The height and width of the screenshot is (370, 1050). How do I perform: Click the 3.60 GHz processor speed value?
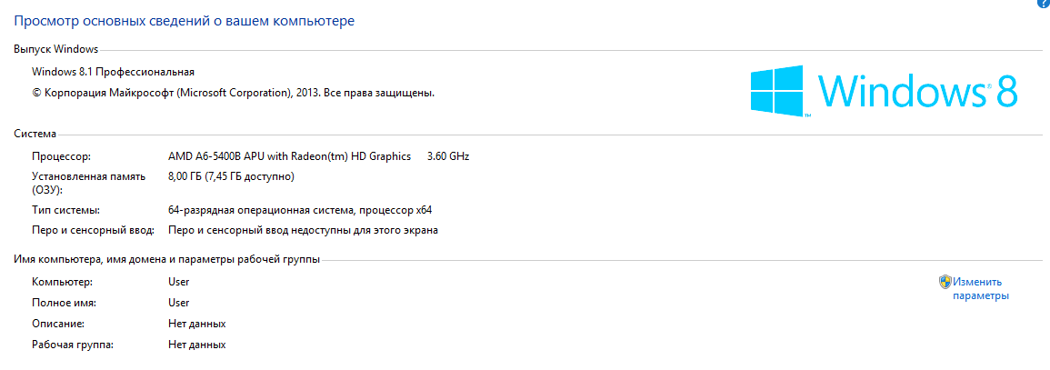(447, 156)
